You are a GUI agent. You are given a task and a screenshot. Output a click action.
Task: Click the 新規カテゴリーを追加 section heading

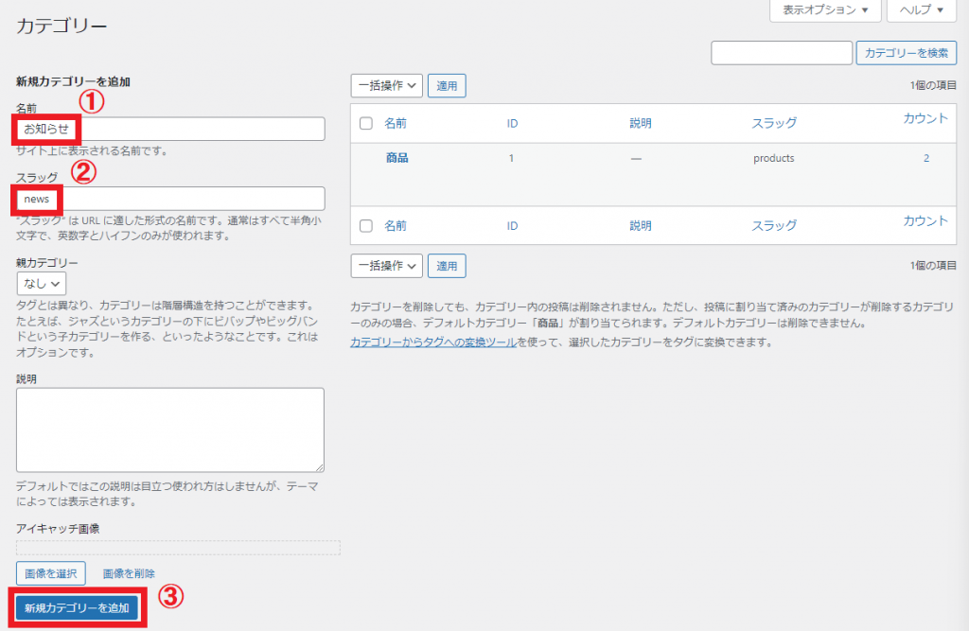coord(73,81)
